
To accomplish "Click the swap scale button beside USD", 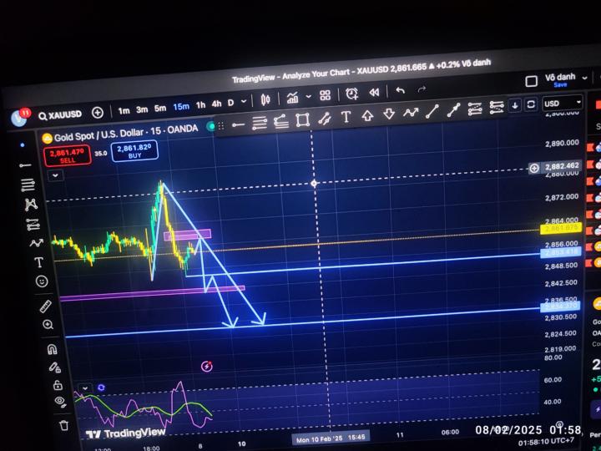I will 531,104.
